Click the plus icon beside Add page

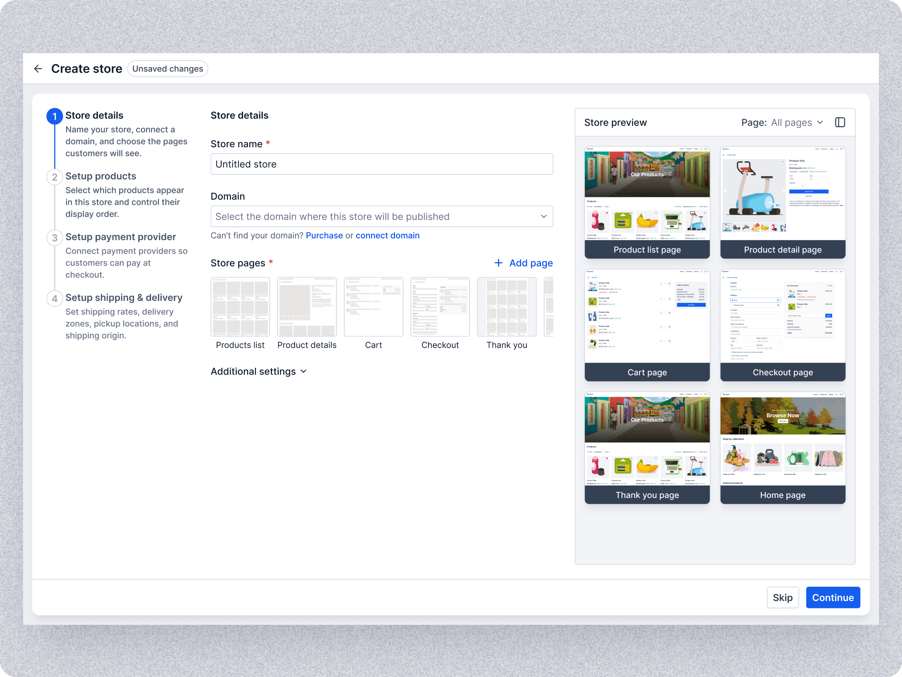pos(498,263)
